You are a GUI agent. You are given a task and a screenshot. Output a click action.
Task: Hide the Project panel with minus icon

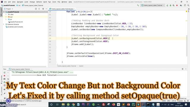(46, 9)
